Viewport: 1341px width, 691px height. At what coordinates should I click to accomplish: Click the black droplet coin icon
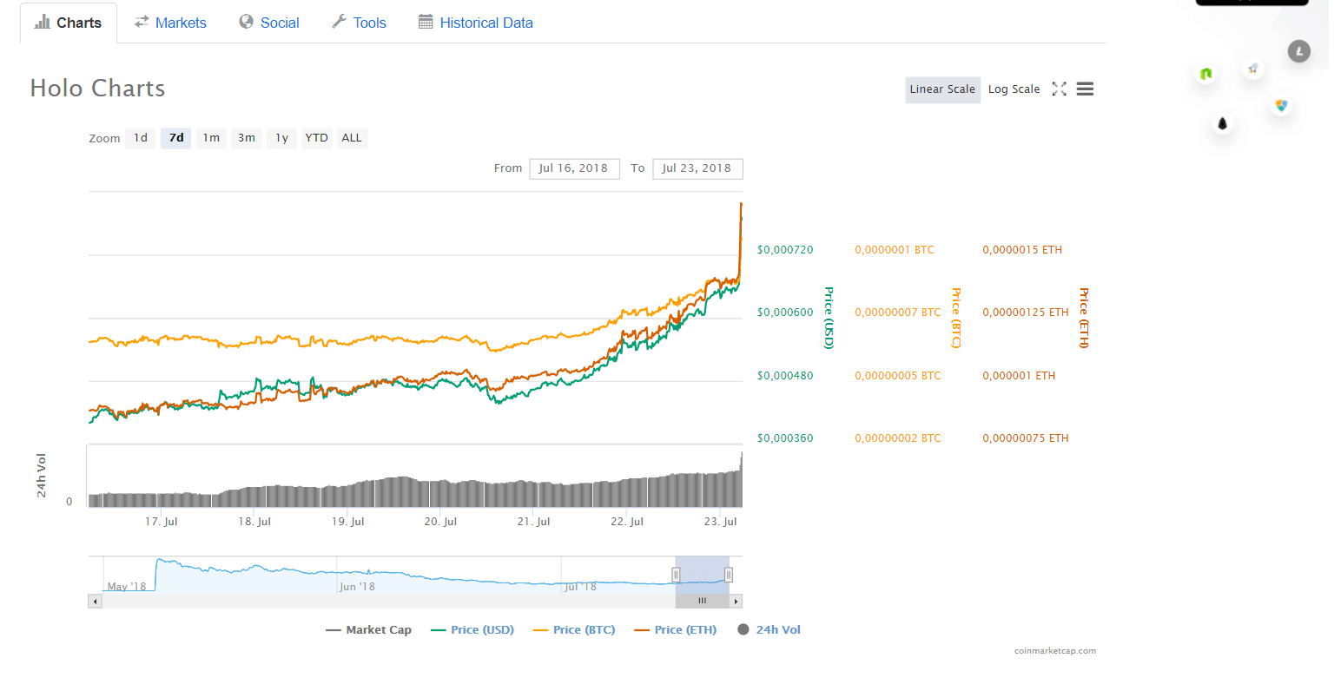coord(1222,123)
